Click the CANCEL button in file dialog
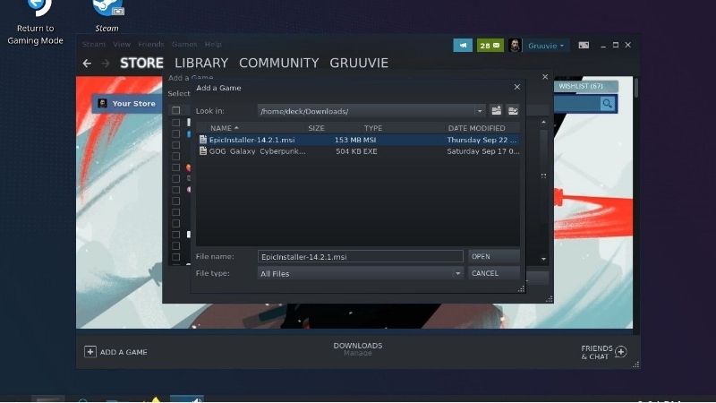This screenshot has height=403, width=716. (494, 273)
